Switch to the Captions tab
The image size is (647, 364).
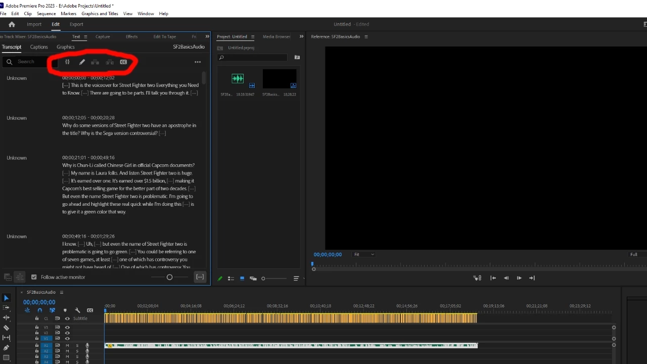(x=39, y=47)
